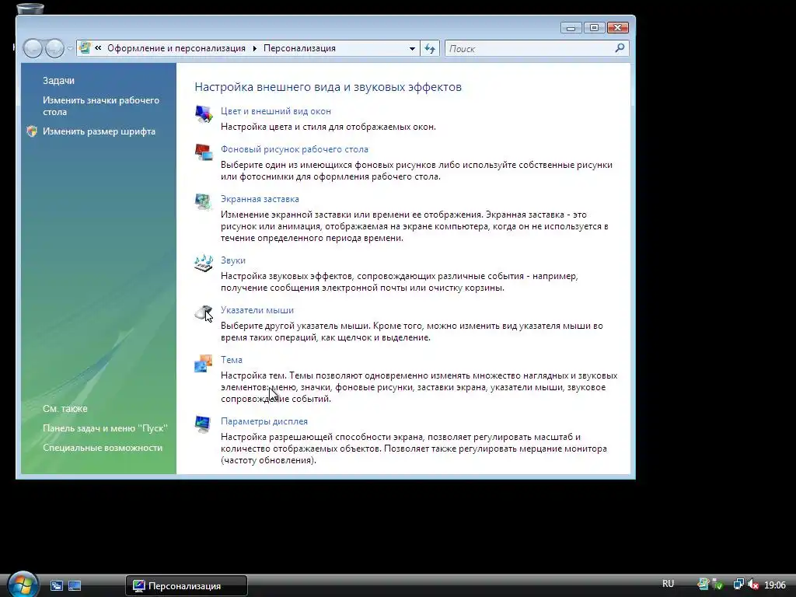Open Специальные возможности link
This screenshot has height=597, width=796.
coord(103,448)
